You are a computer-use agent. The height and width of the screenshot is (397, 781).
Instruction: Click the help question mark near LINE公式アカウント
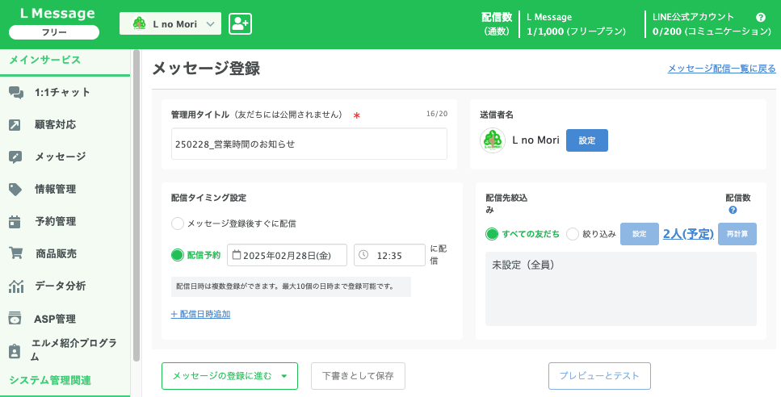760,17
